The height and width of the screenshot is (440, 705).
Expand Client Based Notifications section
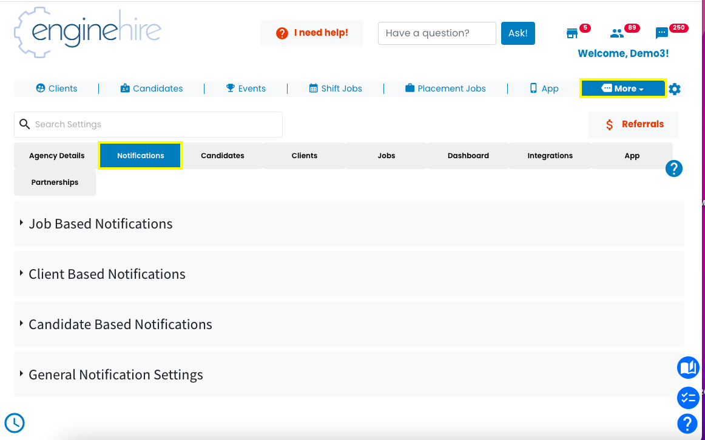(x=349, y=273)
